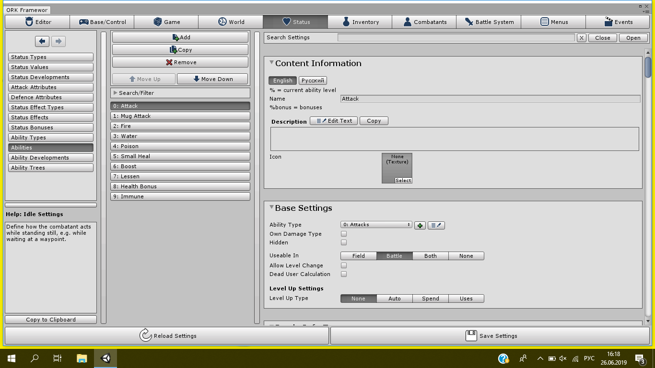Set Useable In to Both

(x=431, y=256)
